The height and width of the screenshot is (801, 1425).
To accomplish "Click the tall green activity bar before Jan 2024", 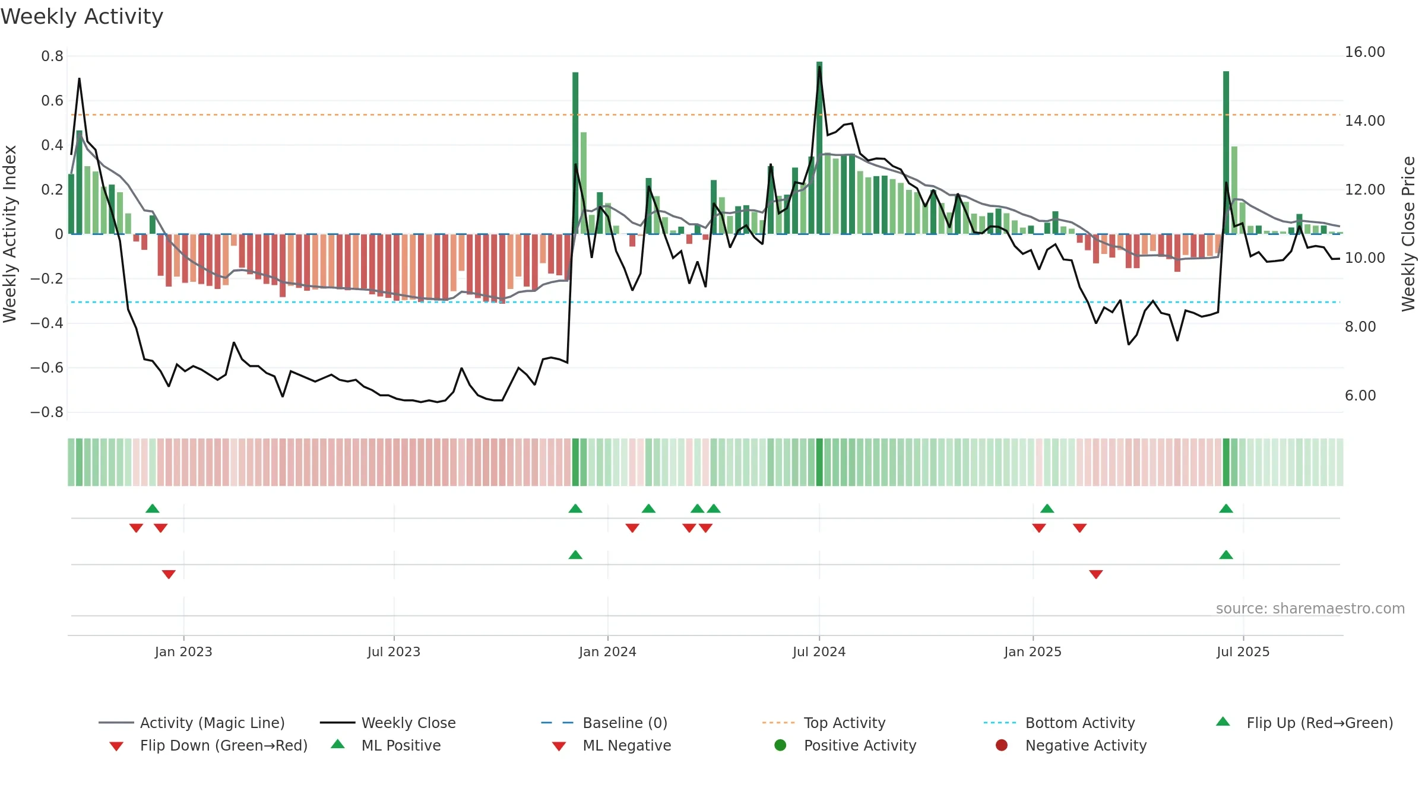I will [x=575, y=153].
